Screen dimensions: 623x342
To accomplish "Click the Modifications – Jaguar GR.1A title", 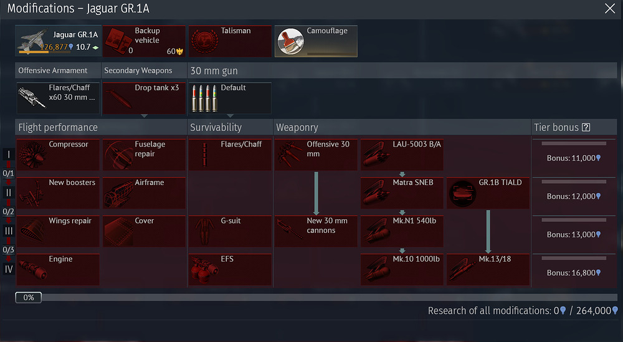I will (78, 8).
